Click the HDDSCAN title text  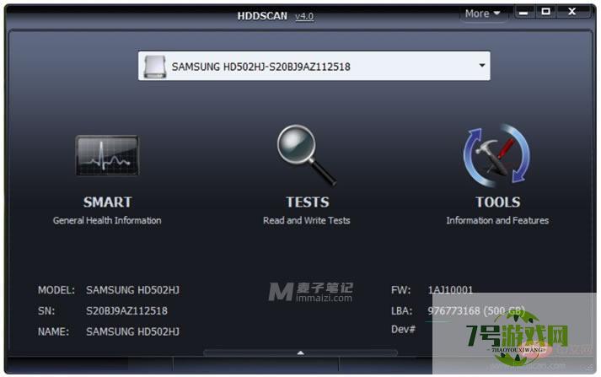(x=262, y=16)
